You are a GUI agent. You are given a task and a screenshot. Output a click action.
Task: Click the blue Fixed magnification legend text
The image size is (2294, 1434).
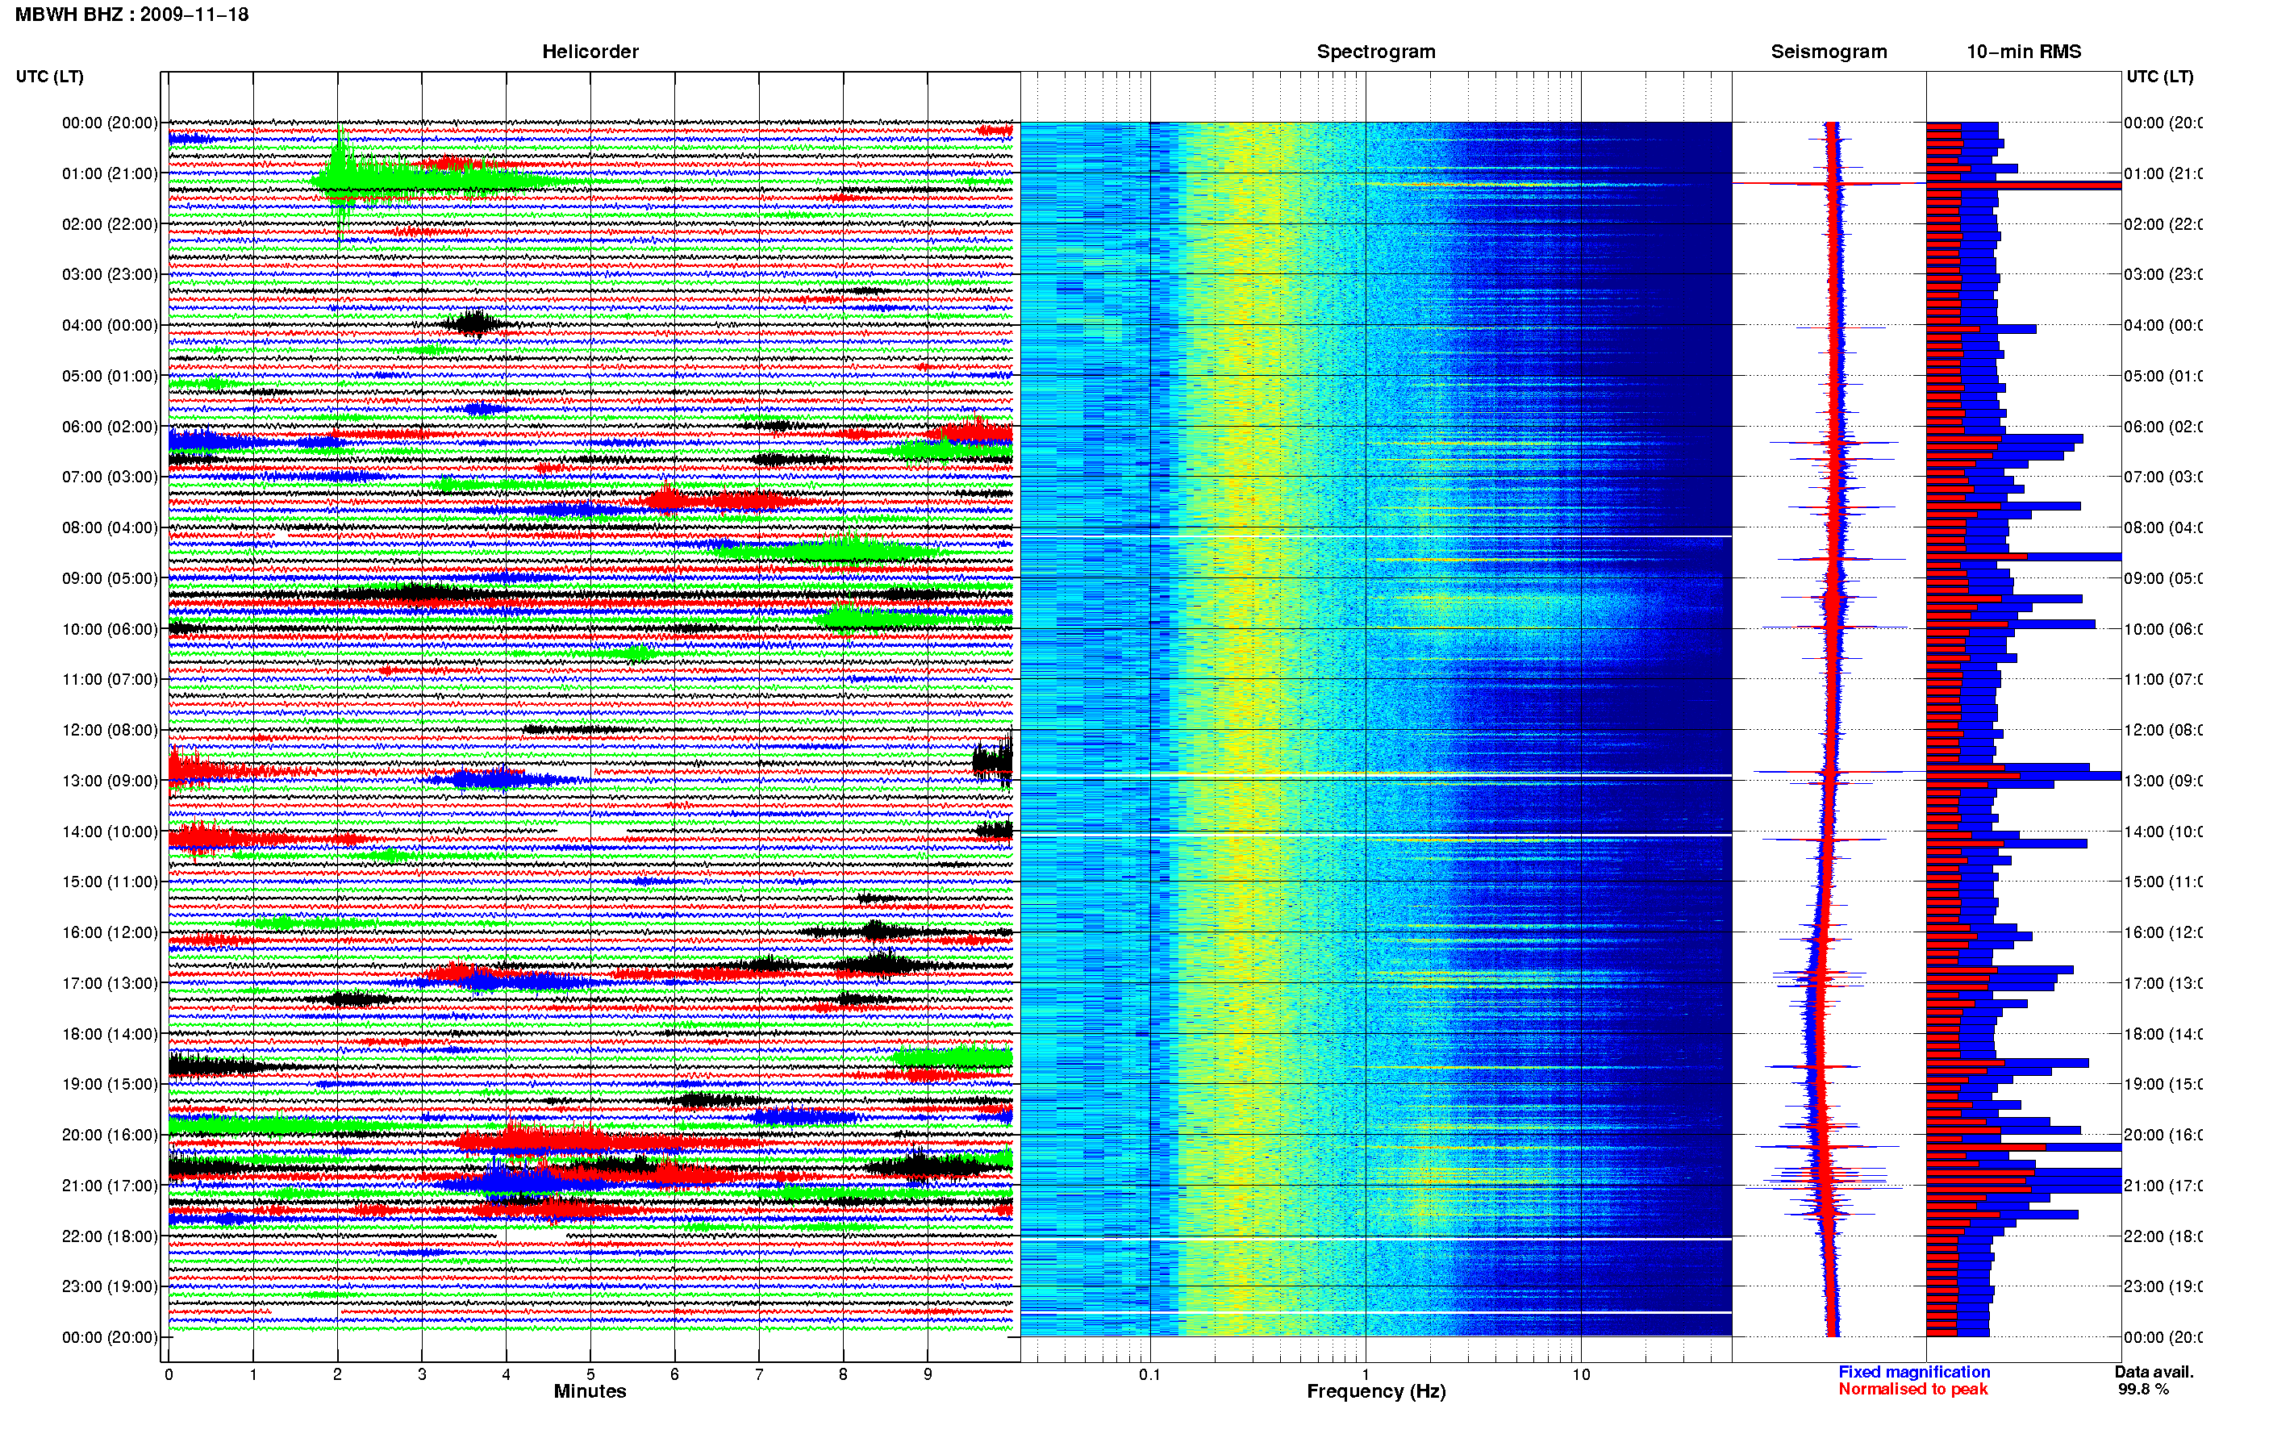(x=1914, y=1373)
